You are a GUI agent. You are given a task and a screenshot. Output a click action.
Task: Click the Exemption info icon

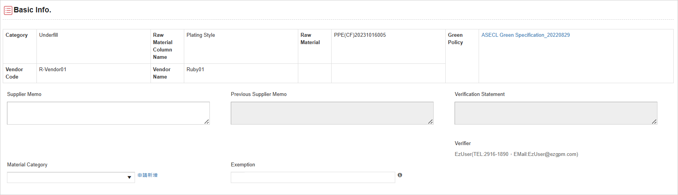pos(400,175)
